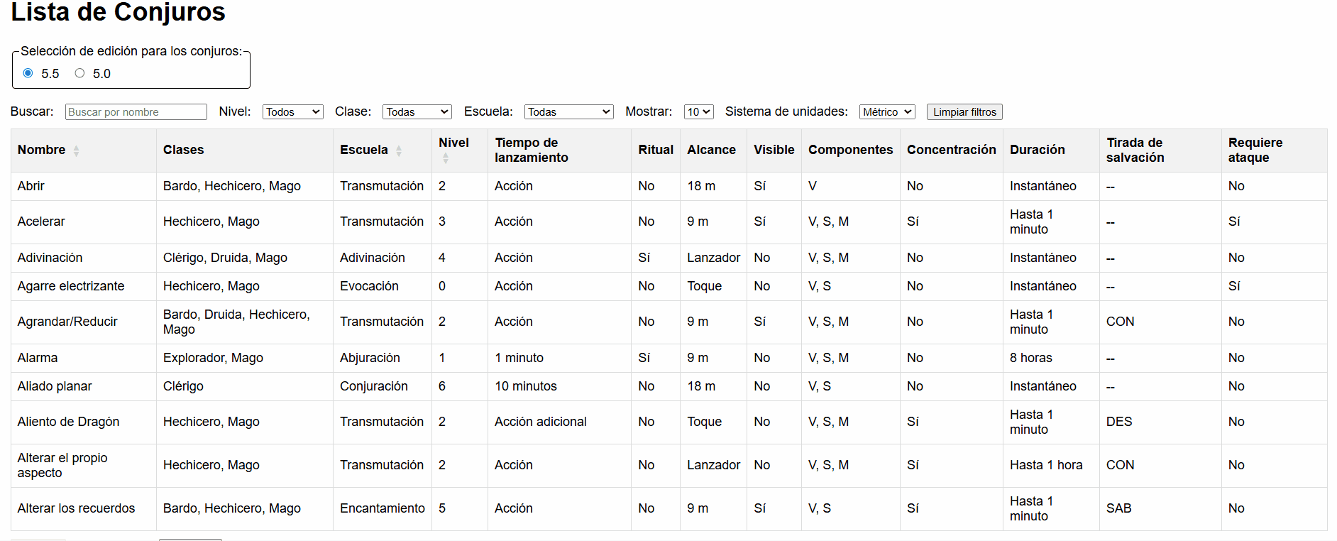Click the sort arrows beside Escuela header
Image resolution: width=1337 pixels, height=541 pixels.
click(x=399, y=151)
